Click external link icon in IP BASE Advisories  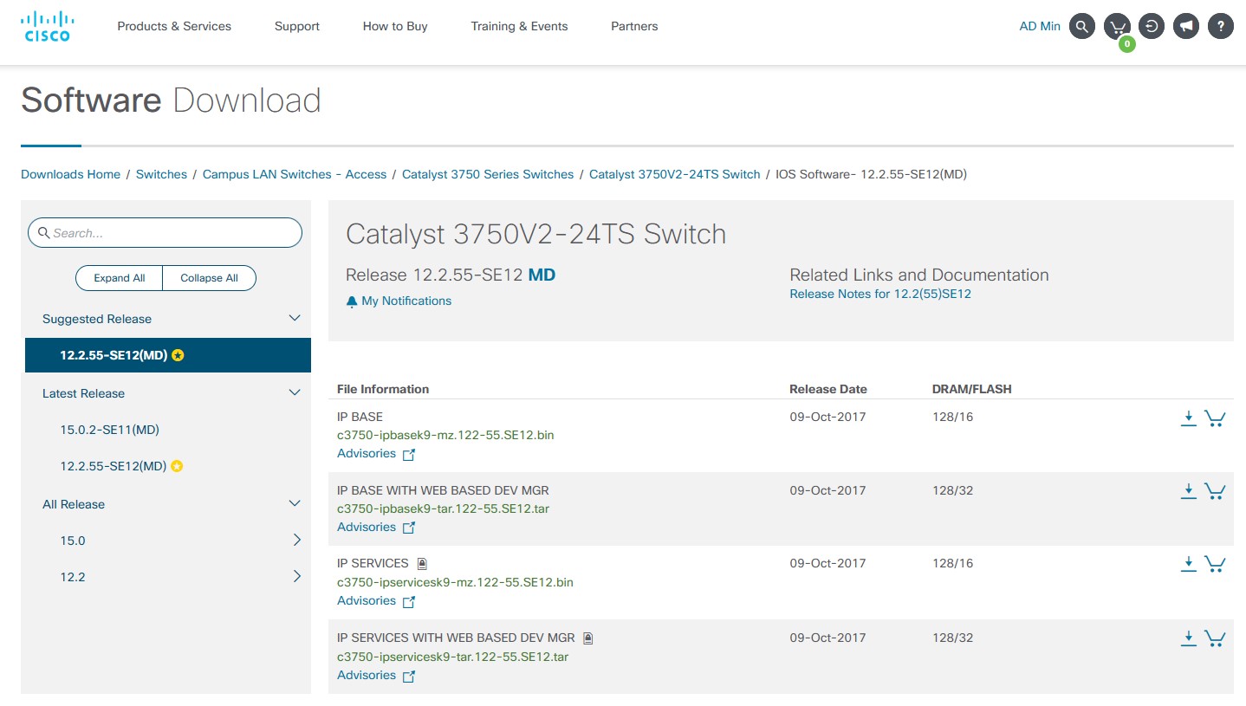point(409,455)
